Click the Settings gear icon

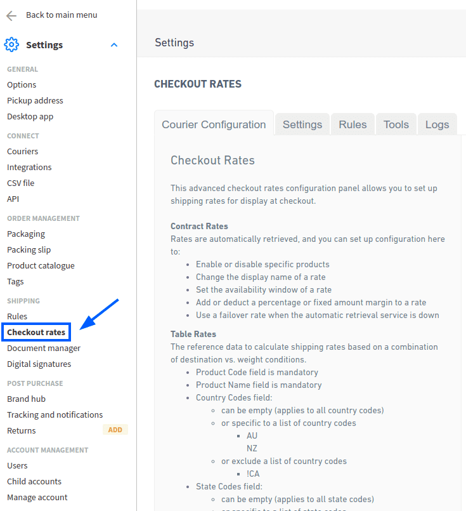pyautogui.click(x=11, y=44)
